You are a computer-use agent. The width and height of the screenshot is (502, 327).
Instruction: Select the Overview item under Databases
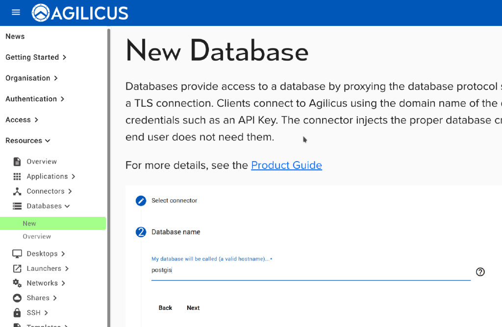tap(37, 236)
